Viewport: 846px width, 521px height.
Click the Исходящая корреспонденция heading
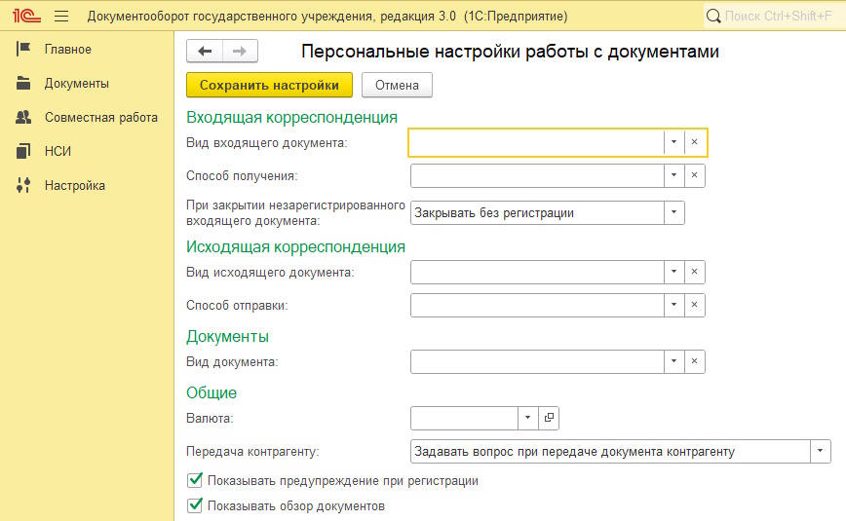(295, 246)
